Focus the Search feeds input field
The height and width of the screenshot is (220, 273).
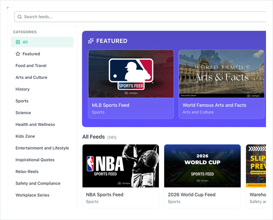[140, 17]
